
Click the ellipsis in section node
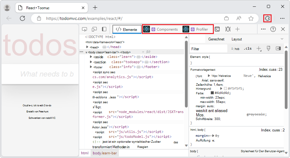pos(147,62)
